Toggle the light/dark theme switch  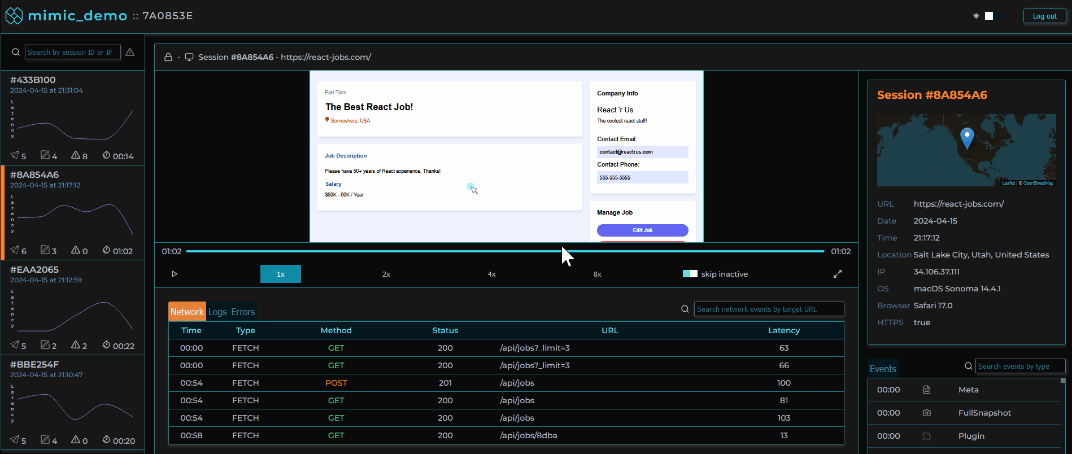click(x=992, y=16)
